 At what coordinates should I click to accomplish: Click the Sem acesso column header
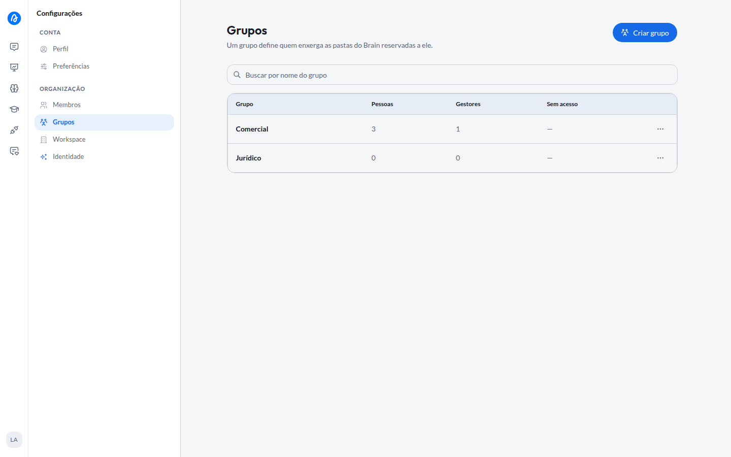point(562,104)
